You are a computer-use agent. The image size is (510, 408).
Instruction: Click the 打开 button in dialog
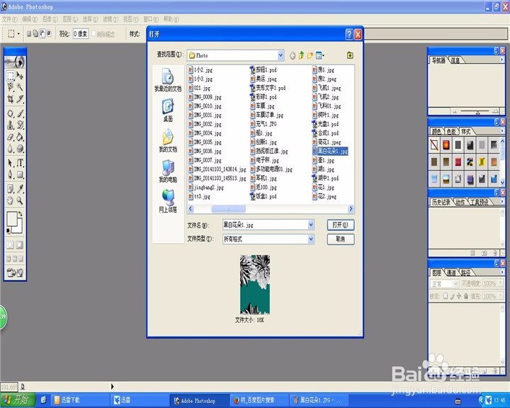[340, 225]
